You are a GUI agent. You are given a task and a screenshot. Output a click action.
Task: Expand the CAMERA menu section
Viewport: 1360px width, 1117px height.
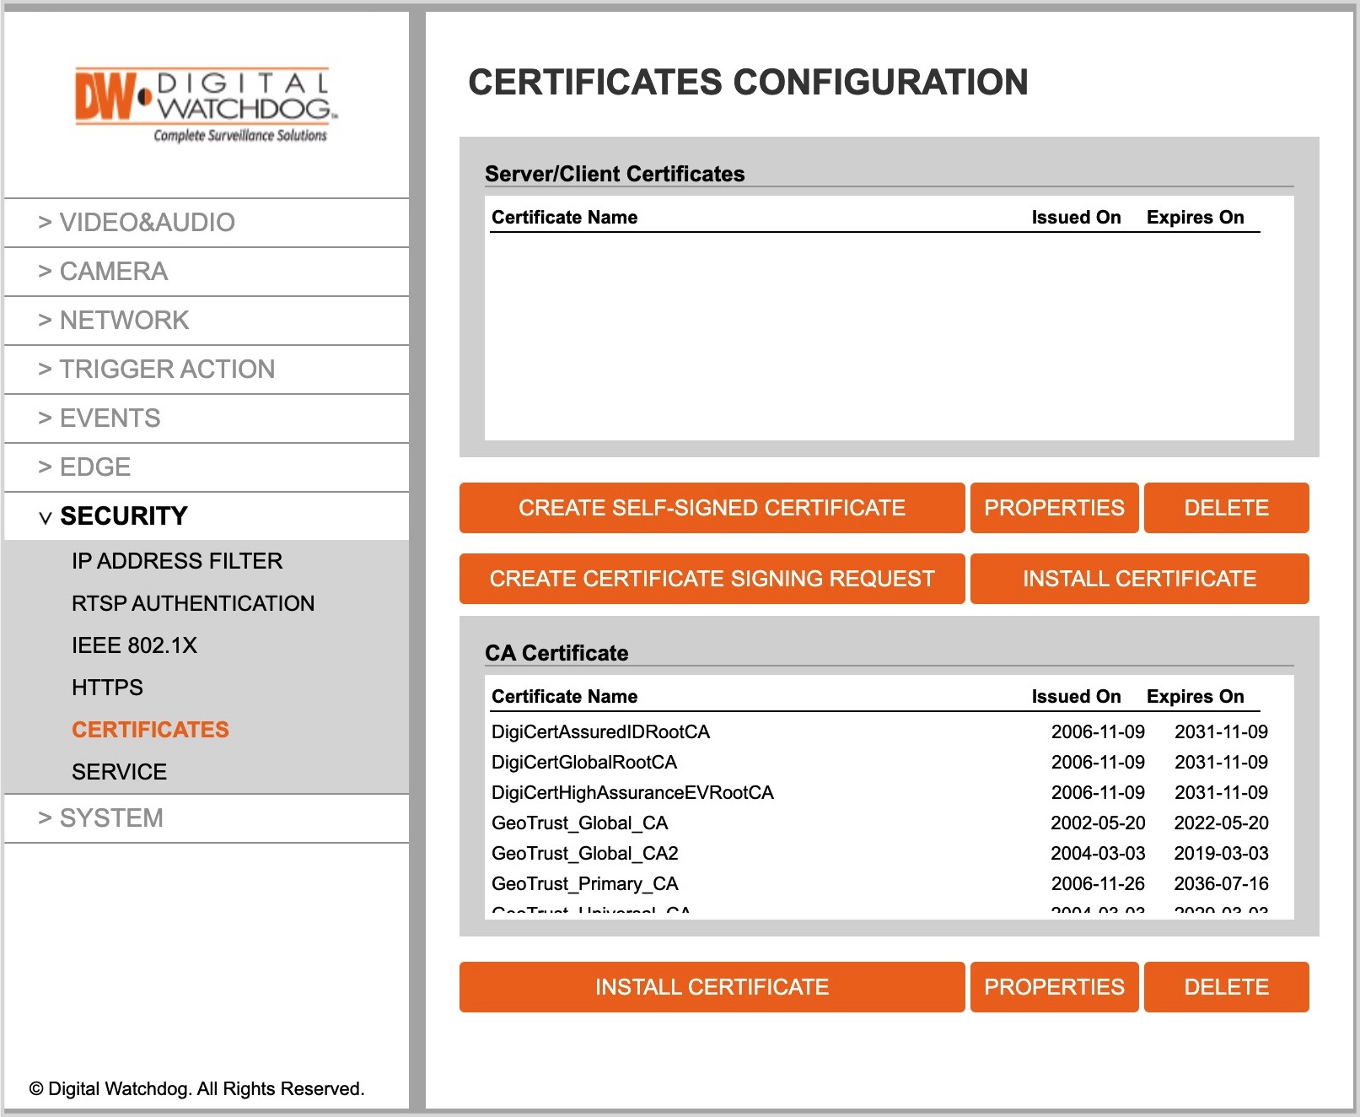coord(207,272)
